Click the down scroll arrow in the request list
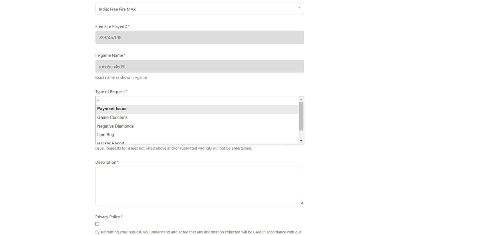Viewport: 481px width, 235px height. pos(301,141)
